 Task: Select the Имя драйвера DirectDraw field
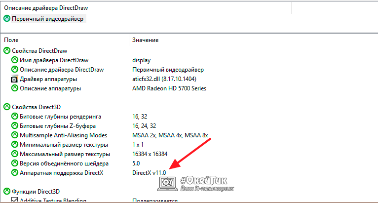pos(54,60)
